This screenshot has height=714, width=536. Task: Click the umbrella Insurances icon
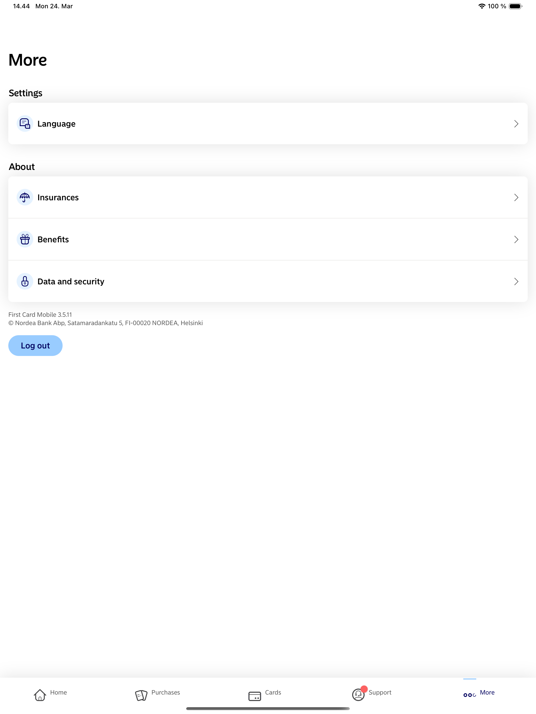tap(25, 197)
